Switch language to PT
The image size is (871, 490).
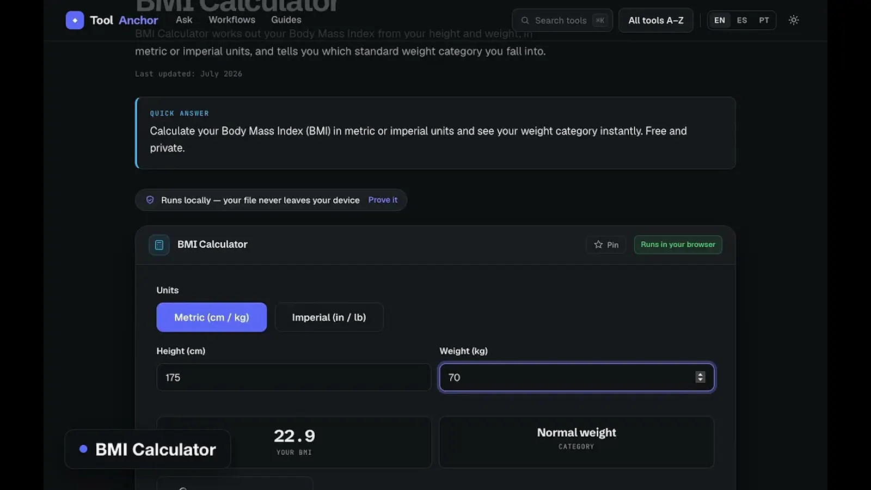click(x=764, y=20)
